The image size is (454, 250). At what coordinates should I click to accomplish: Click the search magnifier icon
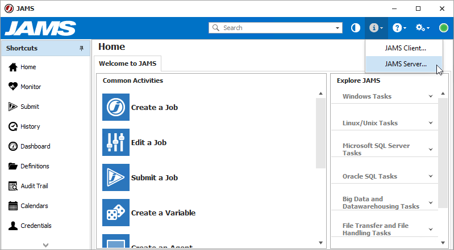coord(216,28)
